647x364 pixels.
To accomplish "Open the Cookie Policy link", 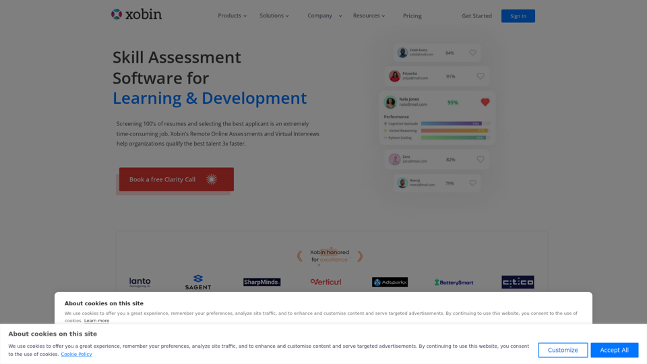I will (x=76, y=354).
